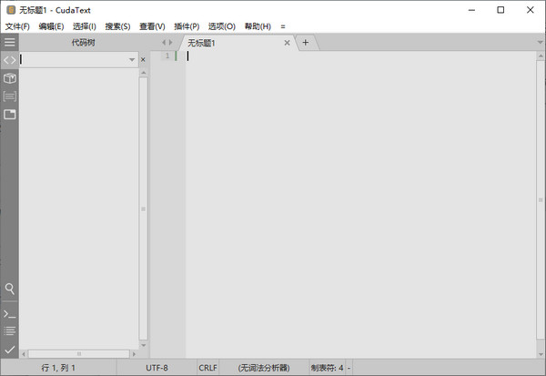
Task: Choose a lexer from status bar
Action: pos(263,369)
